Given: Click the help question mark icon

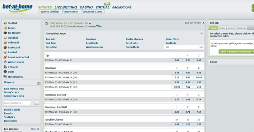Looking at the screenshot, I should [202, 33].
